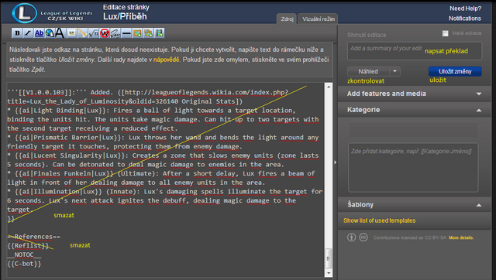
Task: Click the add category text box
Action: [x=413, y=168]
